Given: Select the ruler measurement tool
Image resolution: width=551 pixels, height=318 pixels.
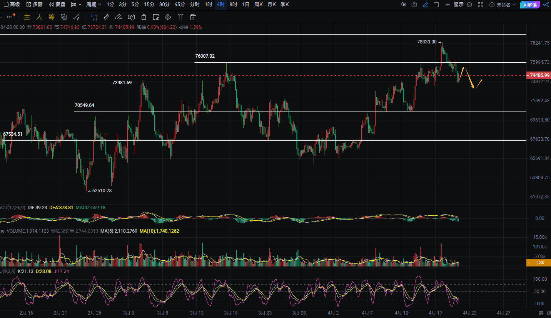Looking at the screenshot, I should coord(107,17).
